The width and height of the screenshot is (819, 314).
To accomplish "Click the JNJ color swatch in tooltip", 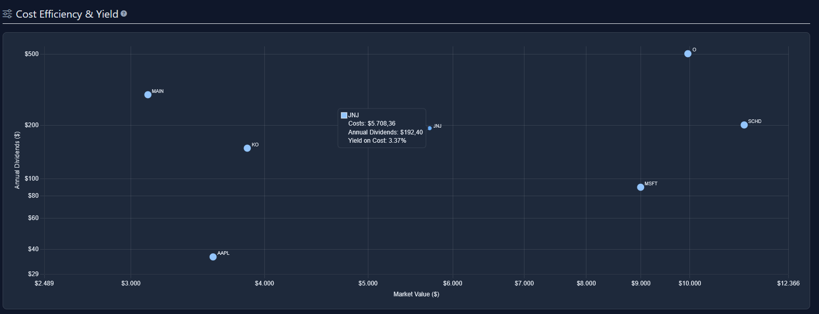I will click(344, 115).
